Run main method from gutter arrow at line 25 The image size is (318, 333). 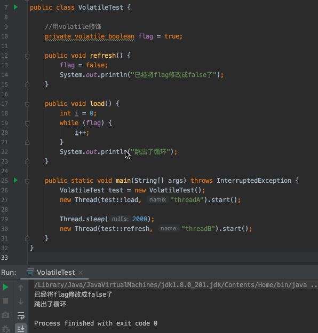point(15,180)
